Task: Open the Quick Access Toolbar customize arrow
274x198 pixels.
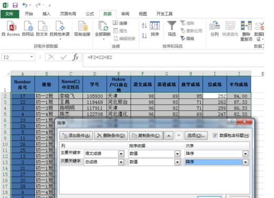Action: (x=50, y=5)
